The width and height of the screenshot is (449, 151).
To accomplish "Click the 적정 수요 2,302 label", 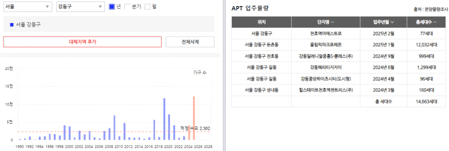I will tap(195, 128).
